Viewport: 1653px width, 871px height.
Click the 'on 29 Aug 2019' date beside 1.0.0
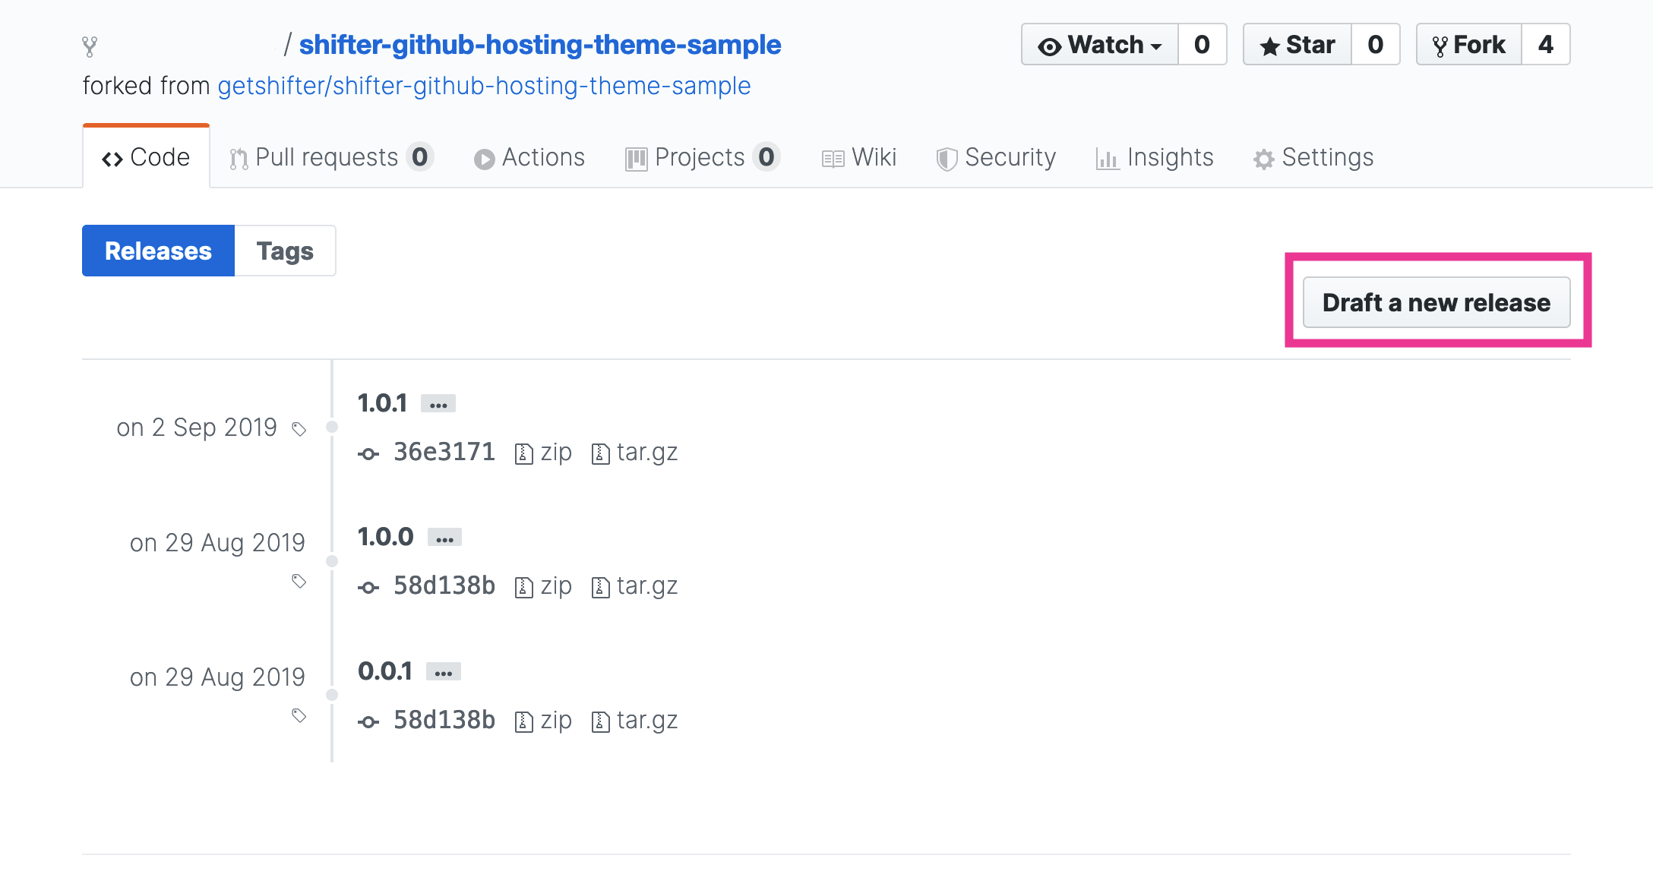(x=217, y=543)
